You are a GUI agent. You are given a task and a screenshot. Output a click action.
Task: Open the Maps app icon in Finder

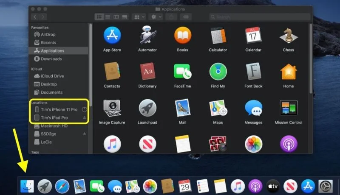pyautogui.click(x=218, y=108)
